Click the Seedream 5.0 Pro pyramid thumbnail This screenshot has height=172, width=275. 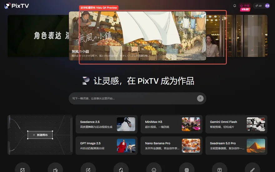click(x=256, y=146)
